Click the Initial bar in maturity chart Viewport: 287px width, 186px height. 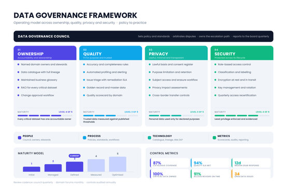(32, 169)
